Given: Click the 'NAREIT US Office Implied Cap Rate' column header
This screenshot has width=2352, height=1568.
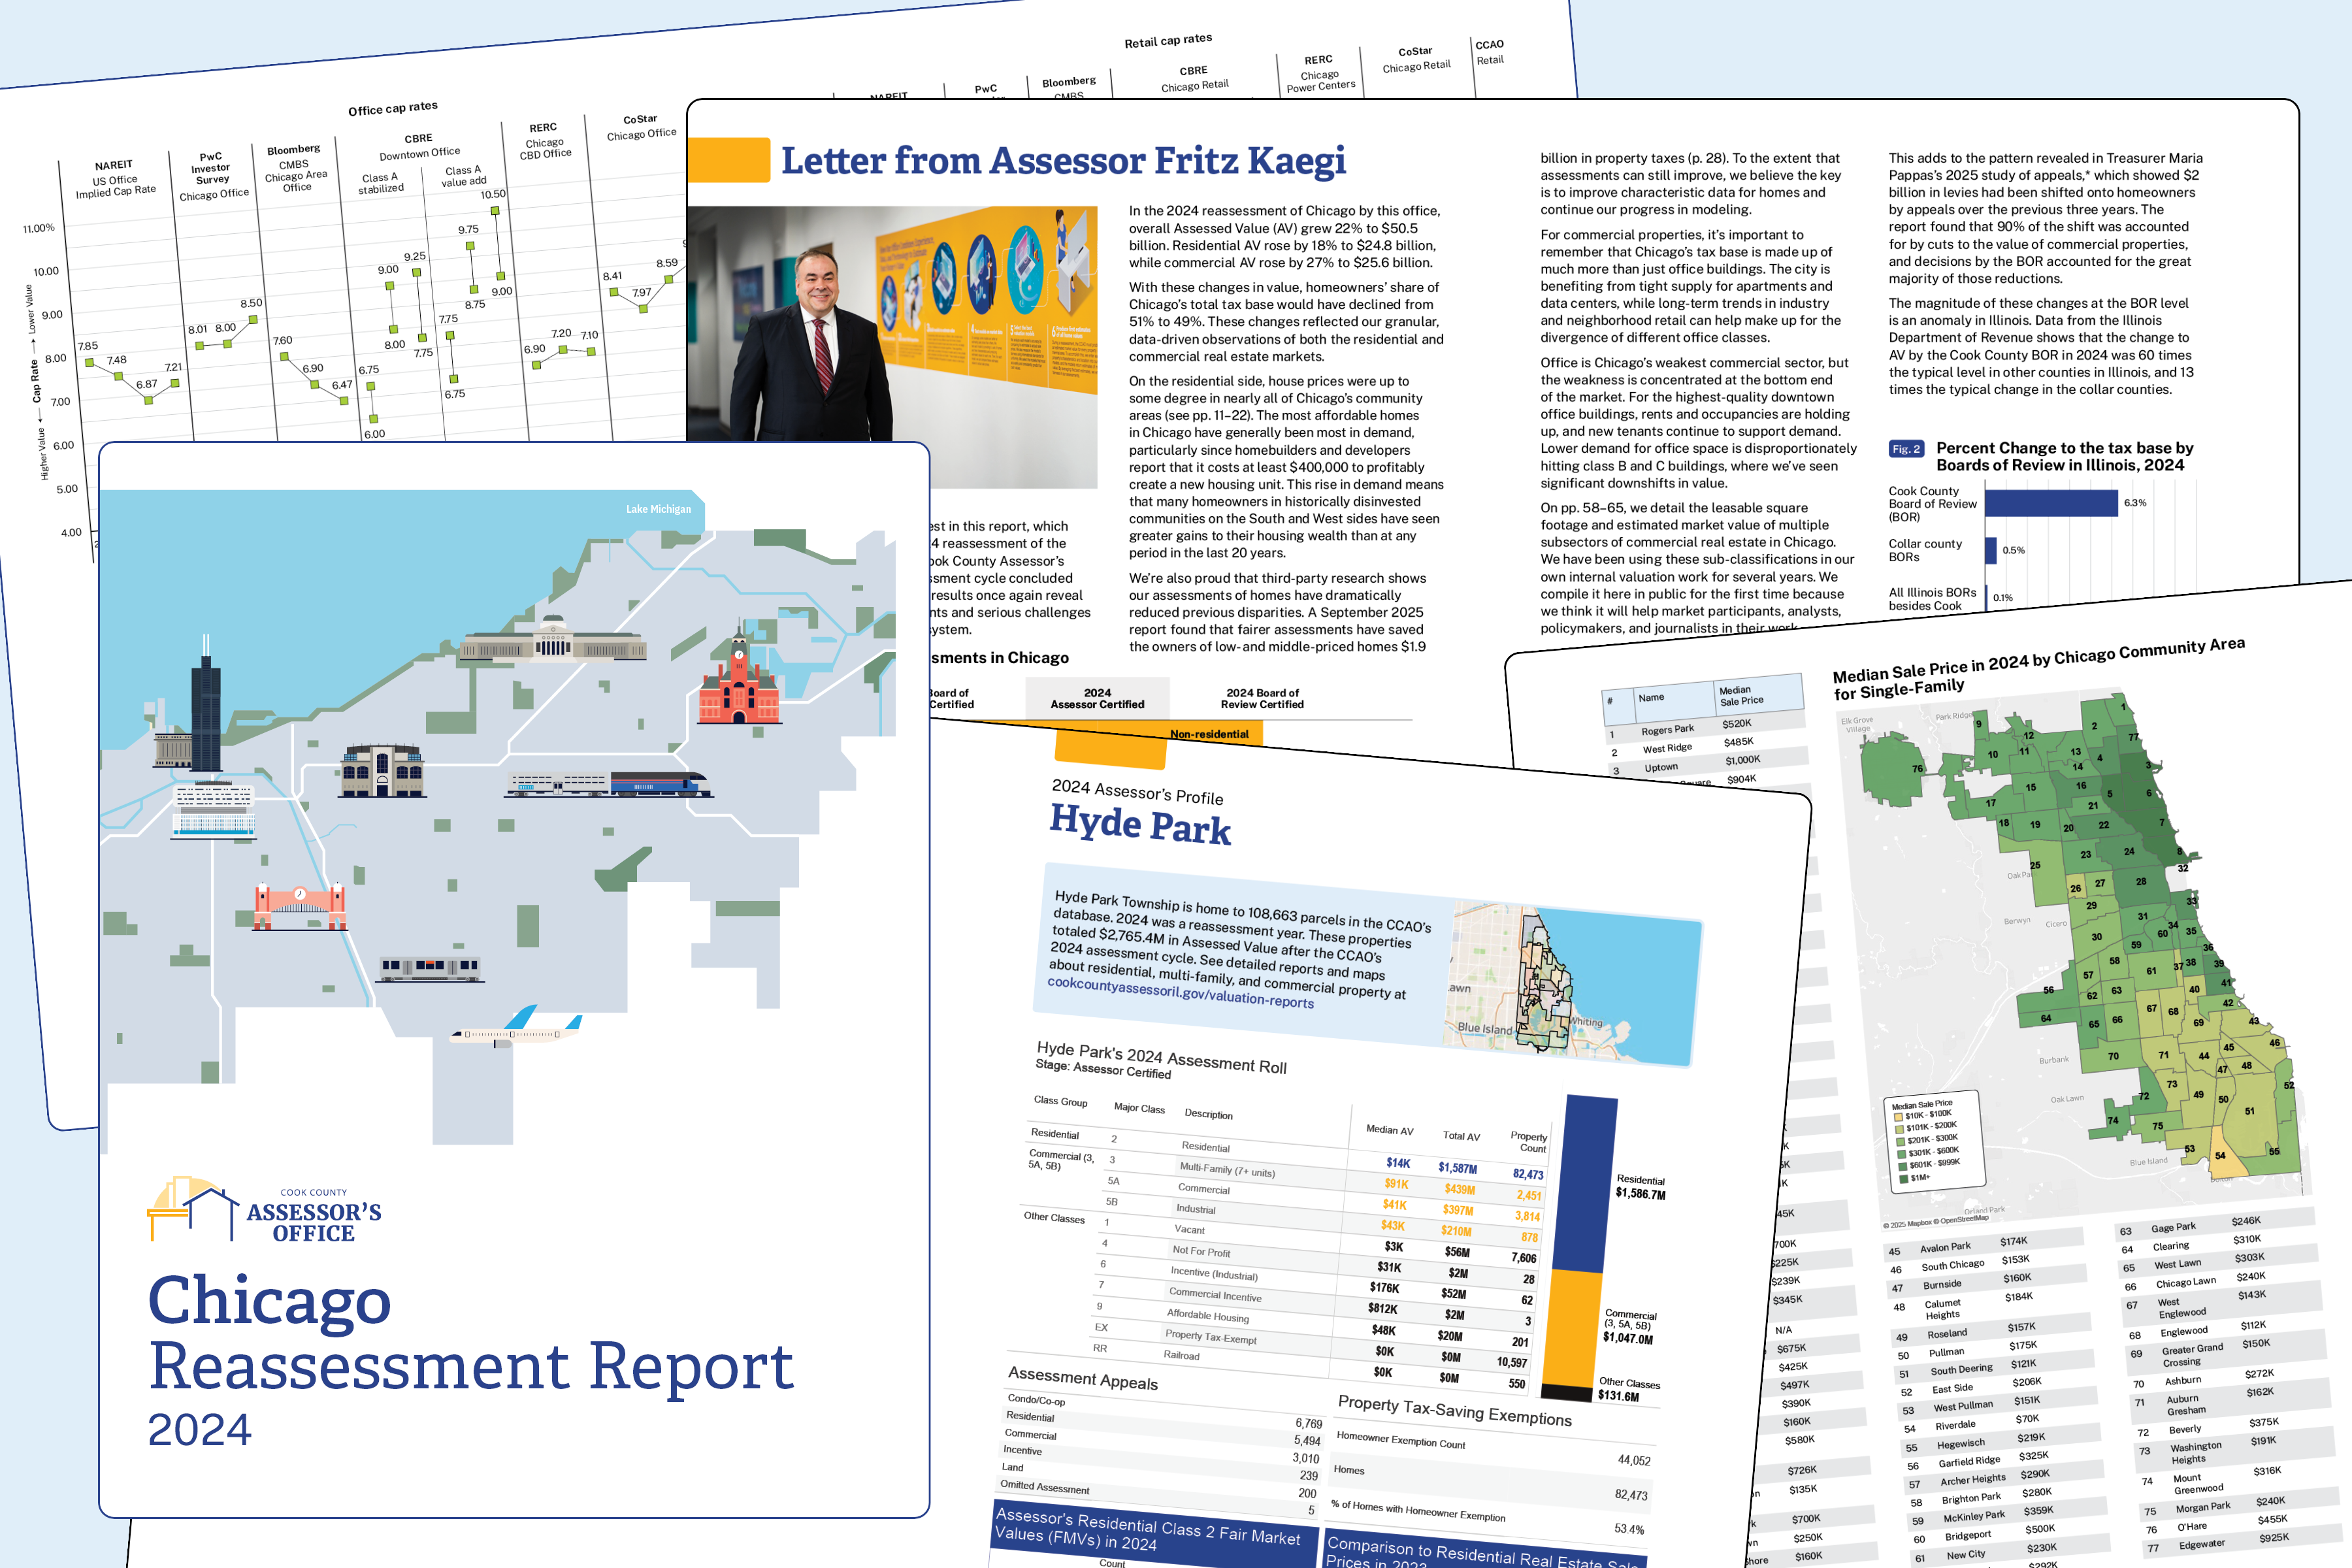Looking at the screenshot, I should point(115,179).
